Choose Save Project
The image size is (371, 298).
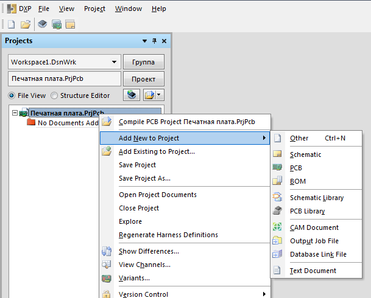(185, 165)
